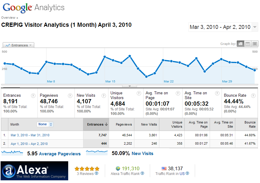The width and height of the screenshot is (260, 183).
Task: Click the help icon next to Avg. Time on Page
Action: (178, 93)
